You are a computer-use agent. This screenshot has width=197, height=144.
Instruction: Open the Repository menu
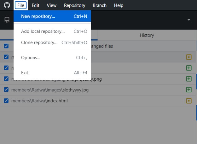tap(74, 5)
